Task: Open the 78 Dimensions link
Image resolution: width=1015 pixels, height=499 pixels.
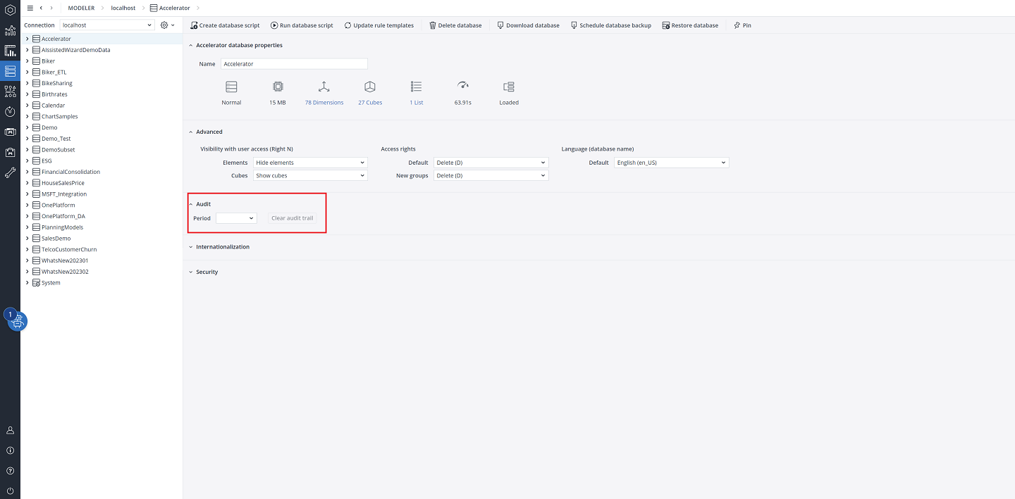Action: tap(324, 103)
